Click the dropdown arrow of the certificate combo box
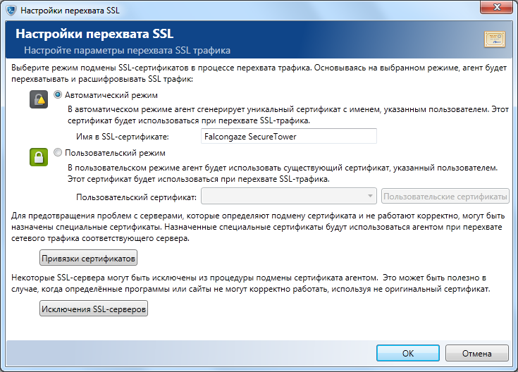The image size is (518, 372). (x=370, y=197)
